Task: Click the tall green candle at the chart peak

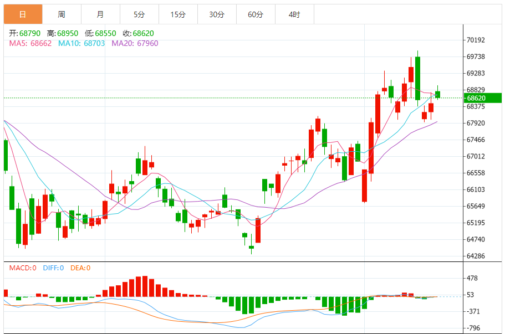Action: [x=418, y=78]
